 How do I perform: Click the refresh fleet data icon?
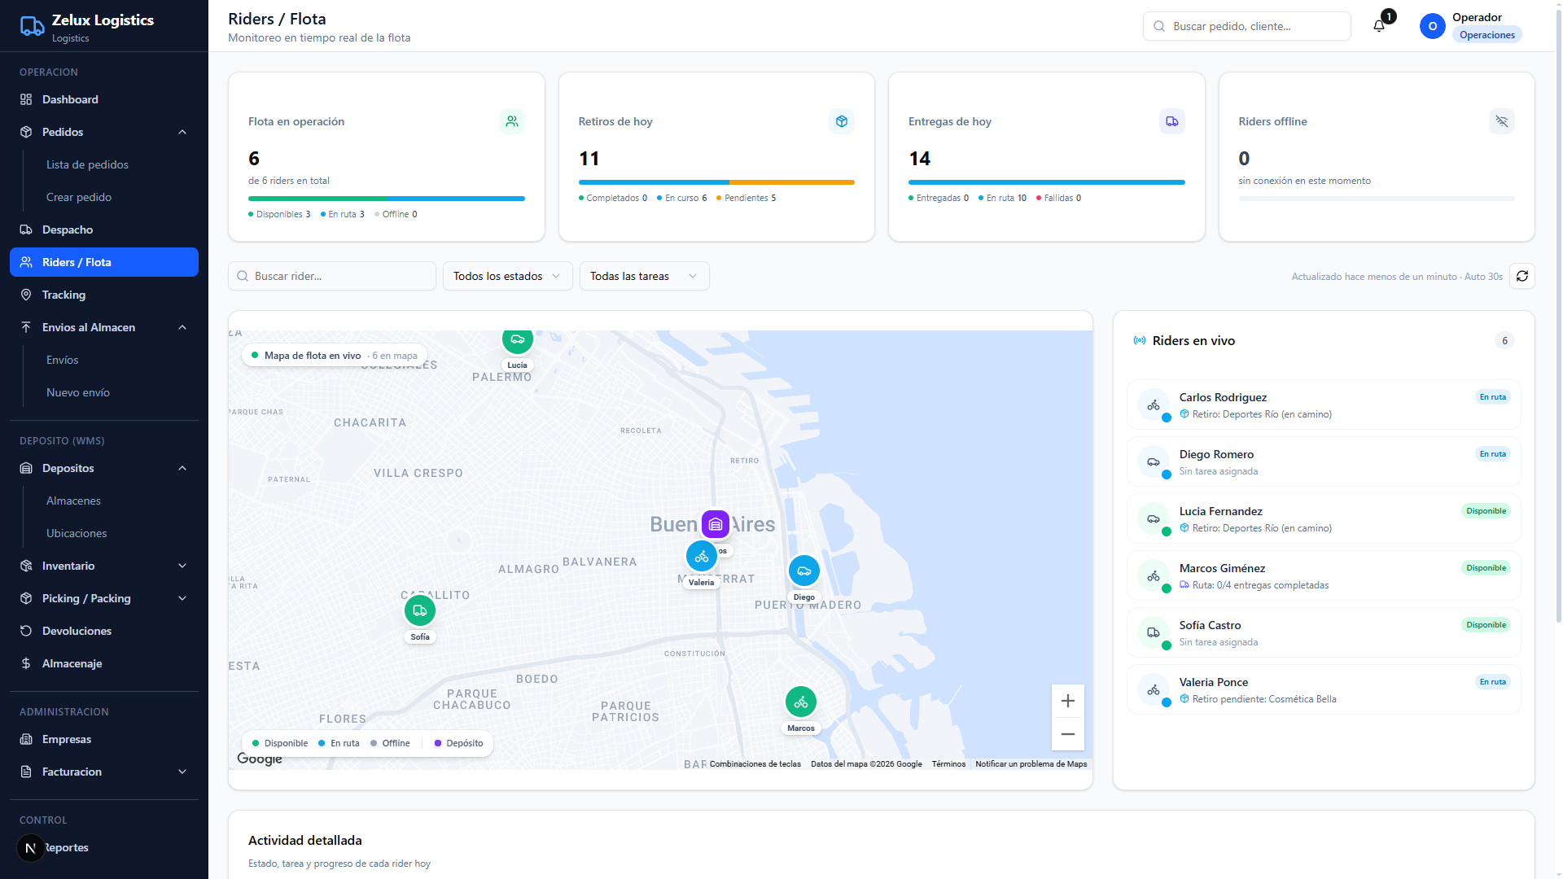(1522, 276)
